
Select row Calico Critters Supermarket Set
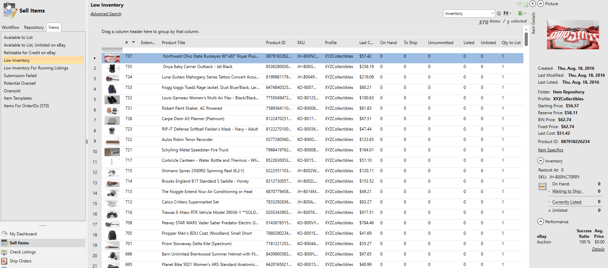coord(313,204)
